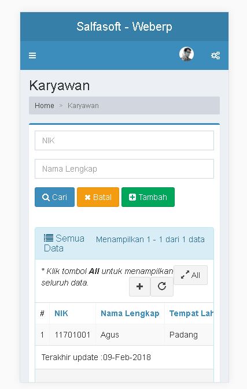The image size is (247, 389).
Task: Click the Salfasoft - Weberp title
Action: 124,27
